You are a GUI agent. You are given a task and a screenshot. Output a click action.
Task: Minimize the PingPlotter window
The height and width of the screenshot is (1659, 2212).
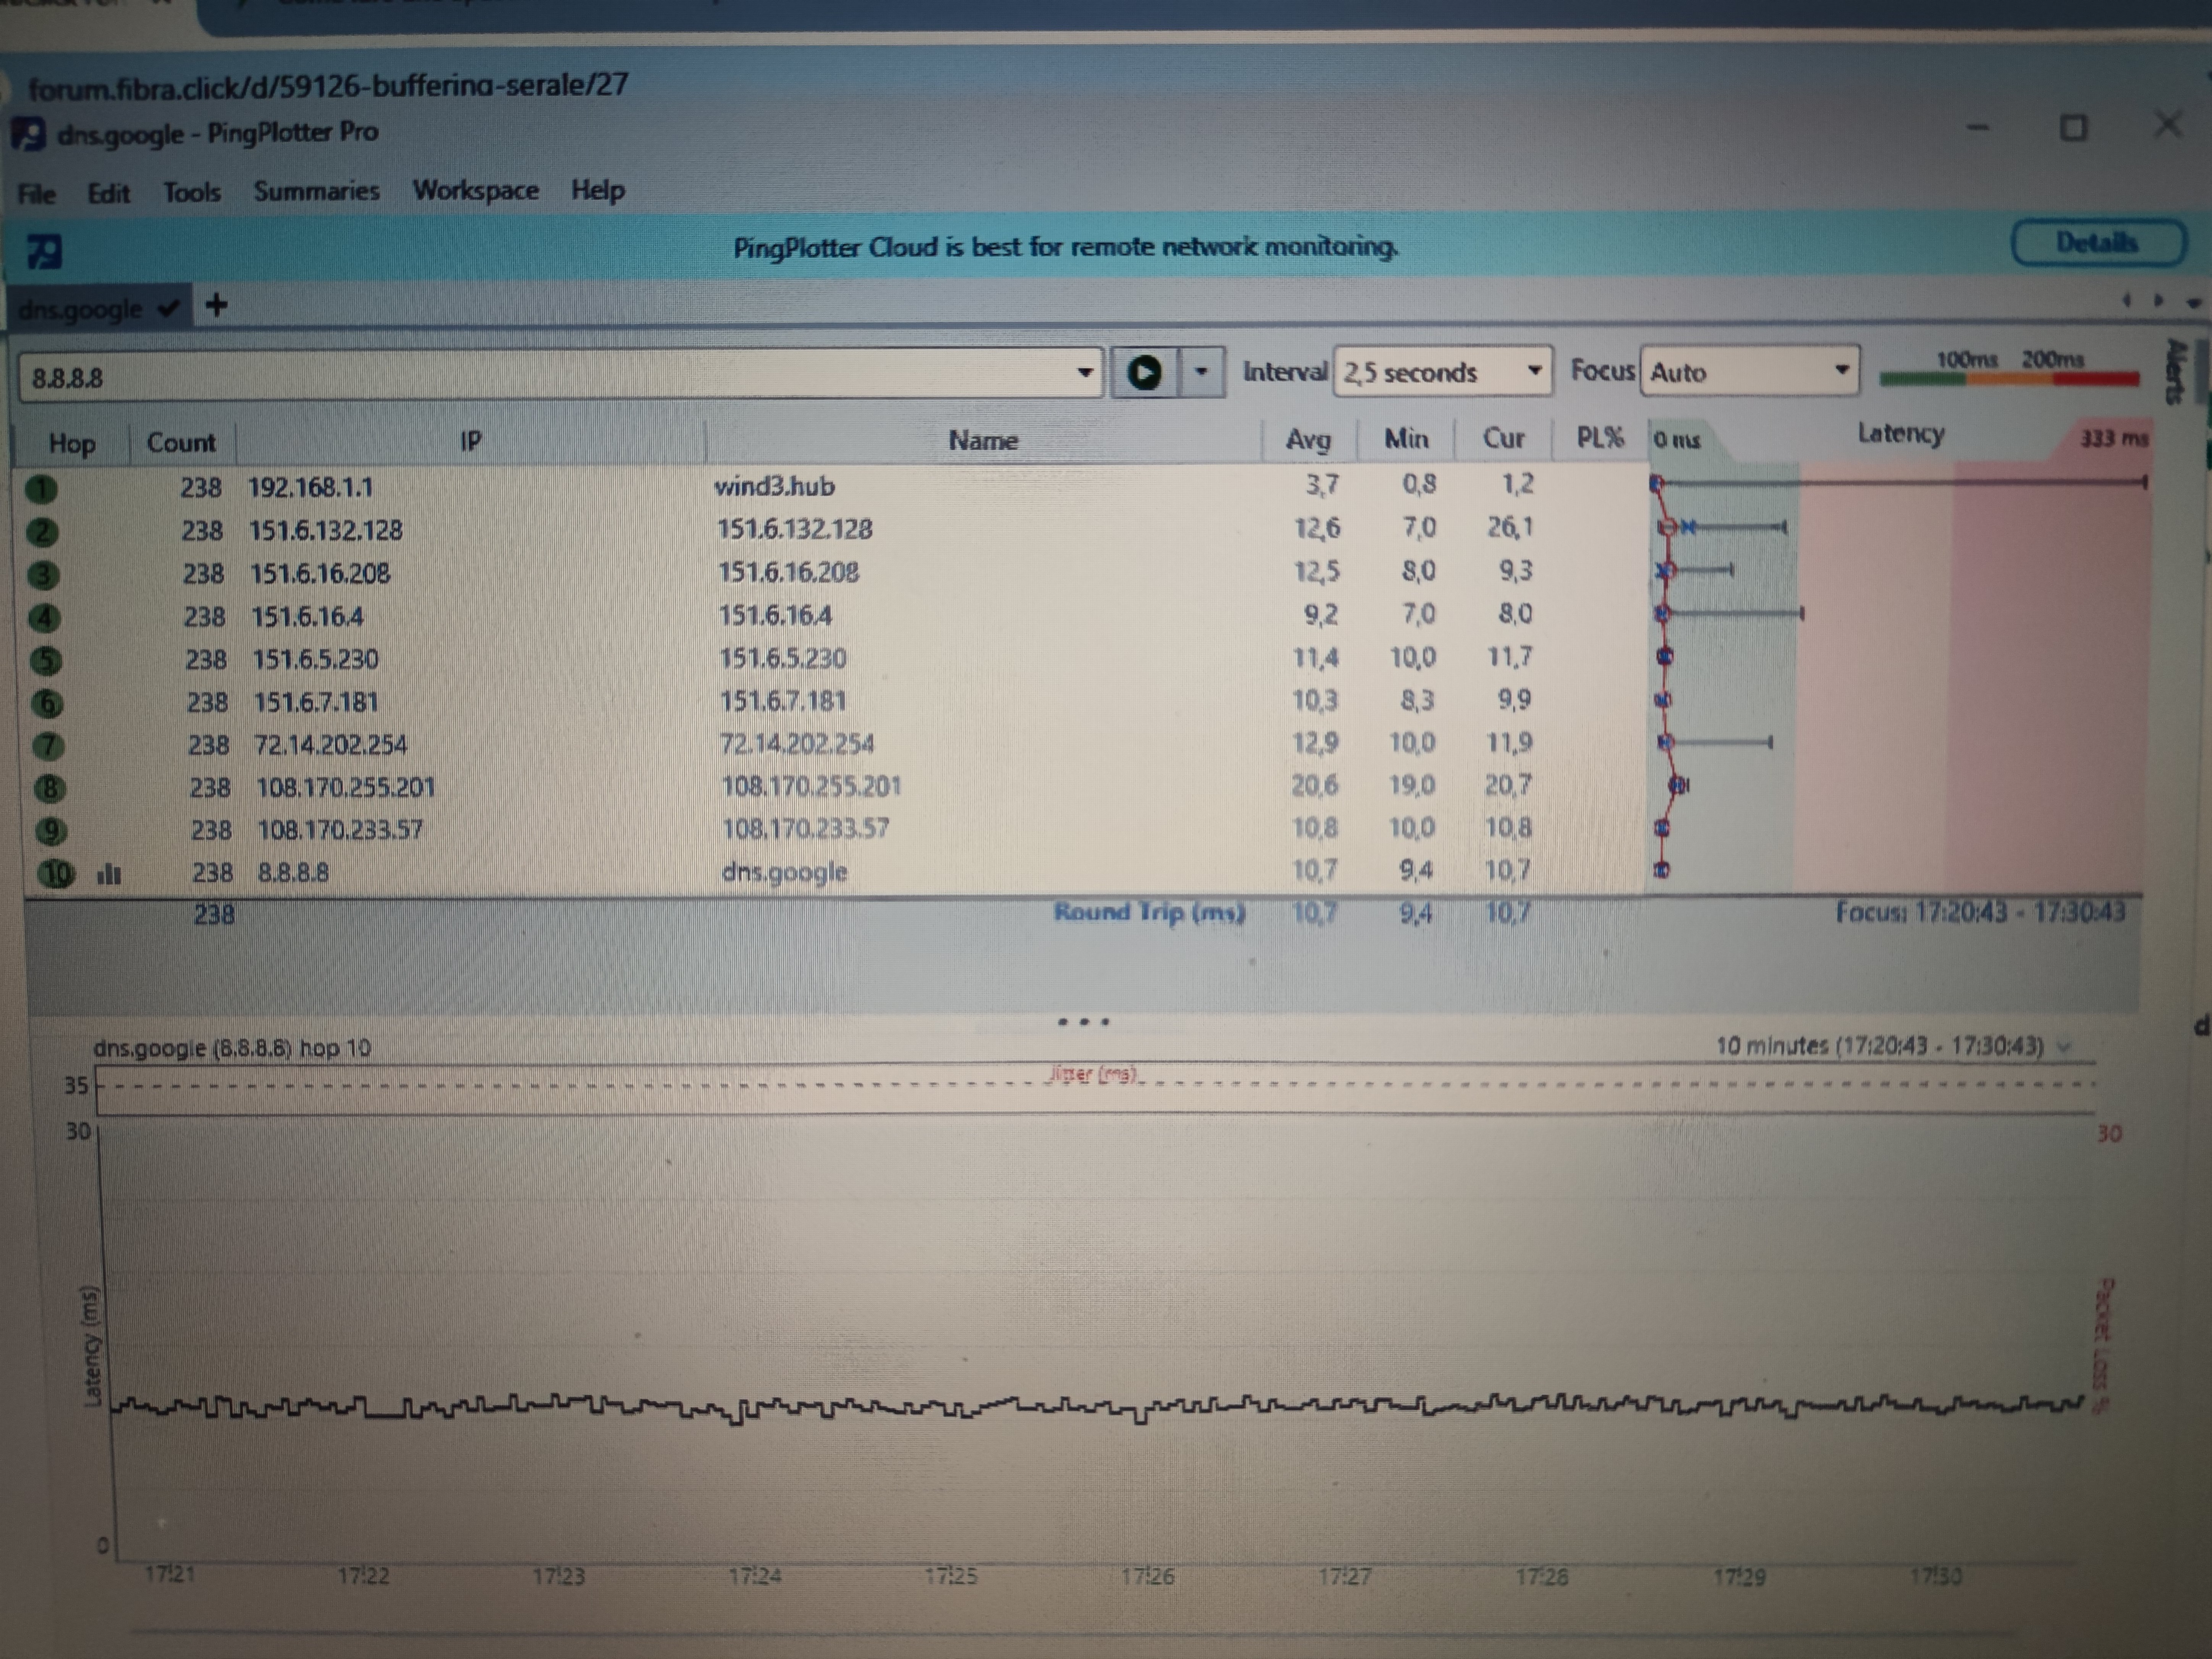[x=1977, y=128]
